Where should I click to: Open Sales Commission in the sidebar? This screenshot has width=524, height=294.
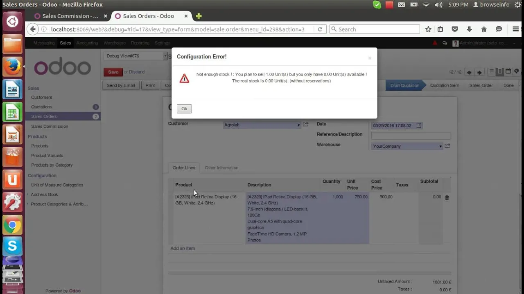tap(50, 126)
